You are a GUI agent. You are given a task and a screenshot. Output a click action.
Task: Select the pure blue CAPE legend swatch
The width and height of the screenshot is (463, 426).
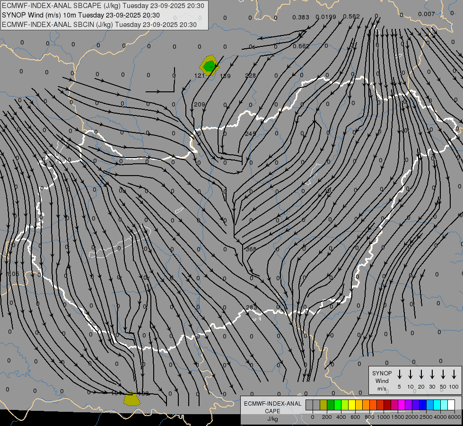[422, 405]
